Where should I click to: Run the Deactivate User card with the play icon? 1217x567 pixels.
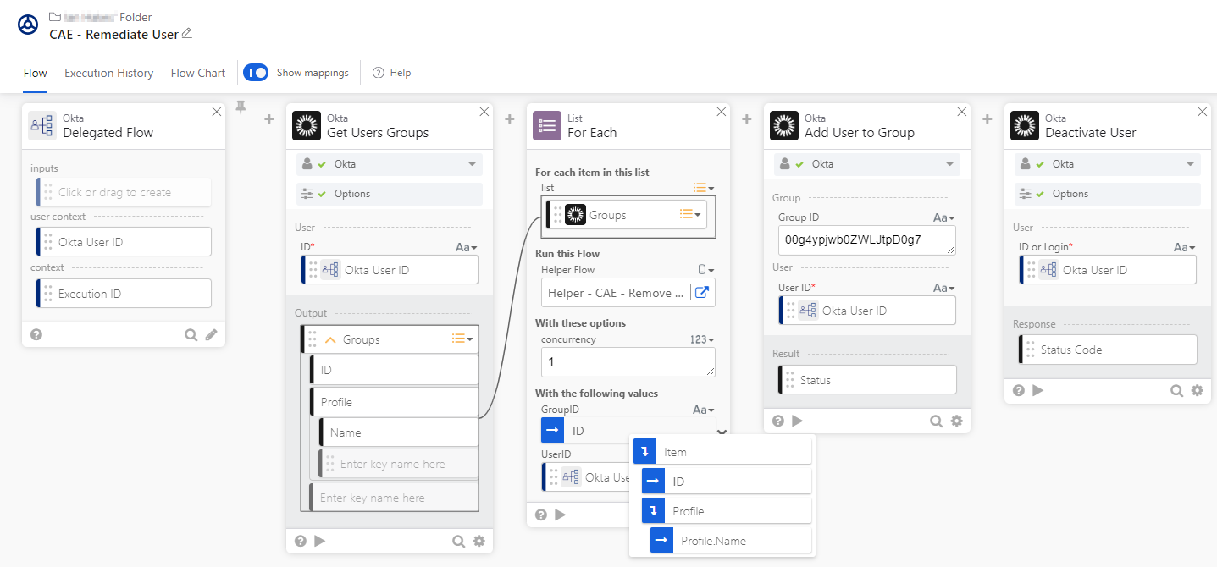click(1037, 390)
